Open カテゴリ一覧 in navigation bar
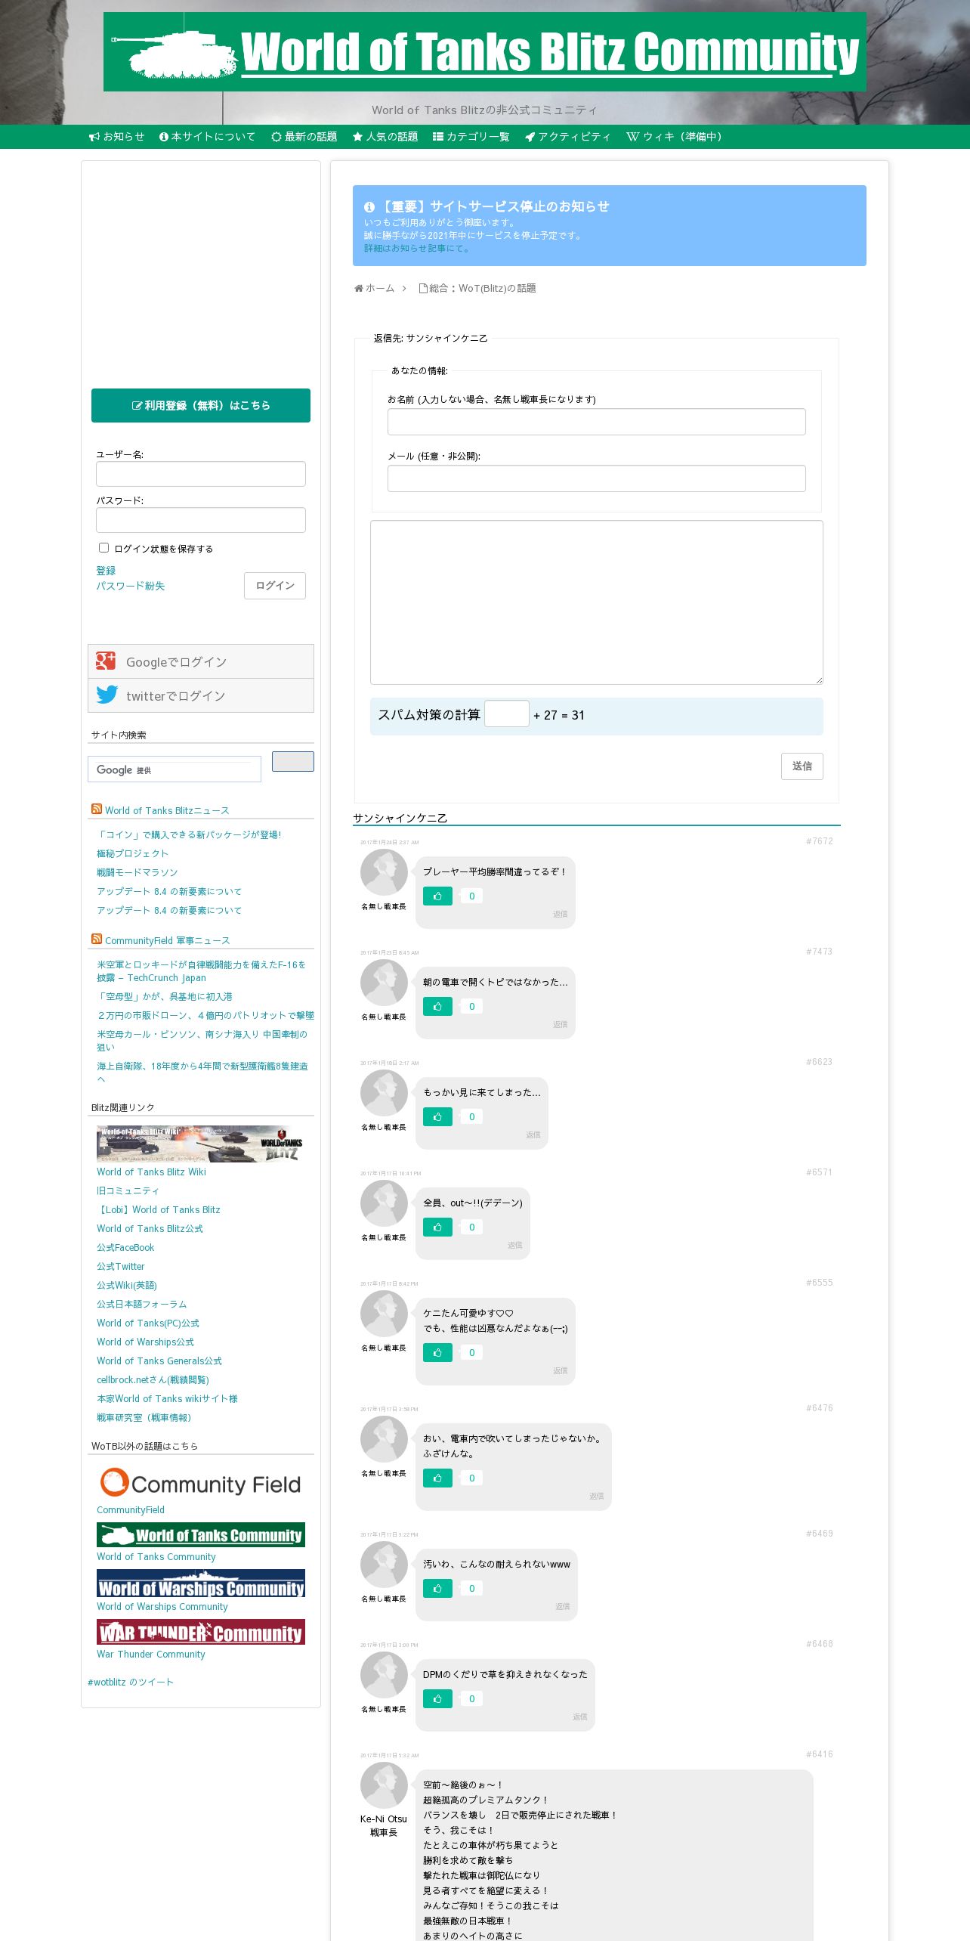The height and width of the screenshot is (1941, 970). [471, 137]
